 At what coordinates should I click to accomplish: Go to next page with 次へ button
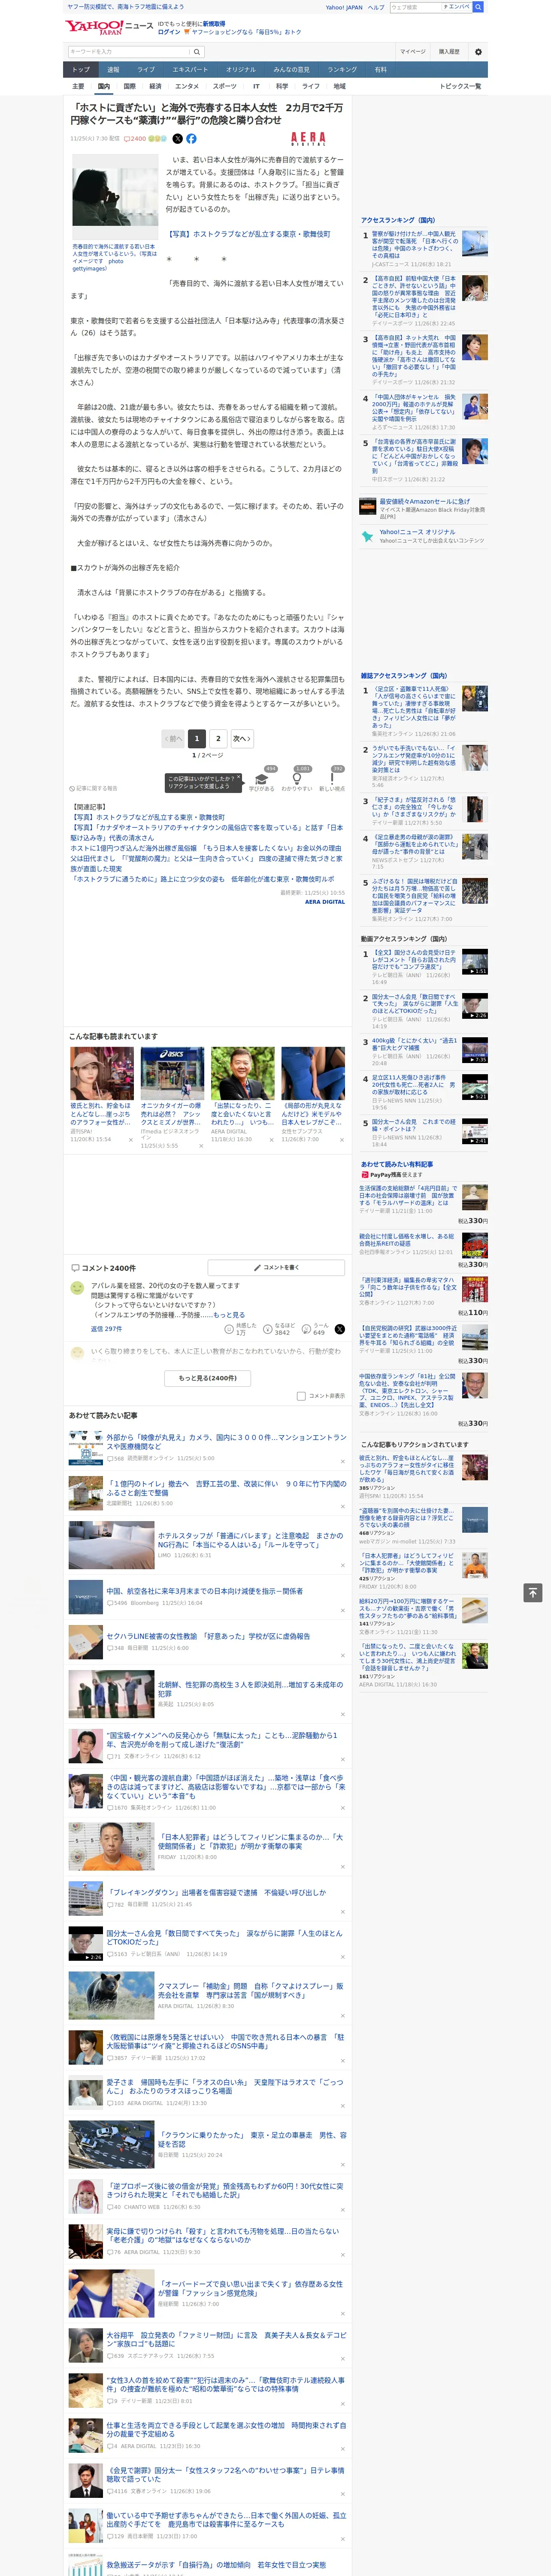(x=242, y=738)
